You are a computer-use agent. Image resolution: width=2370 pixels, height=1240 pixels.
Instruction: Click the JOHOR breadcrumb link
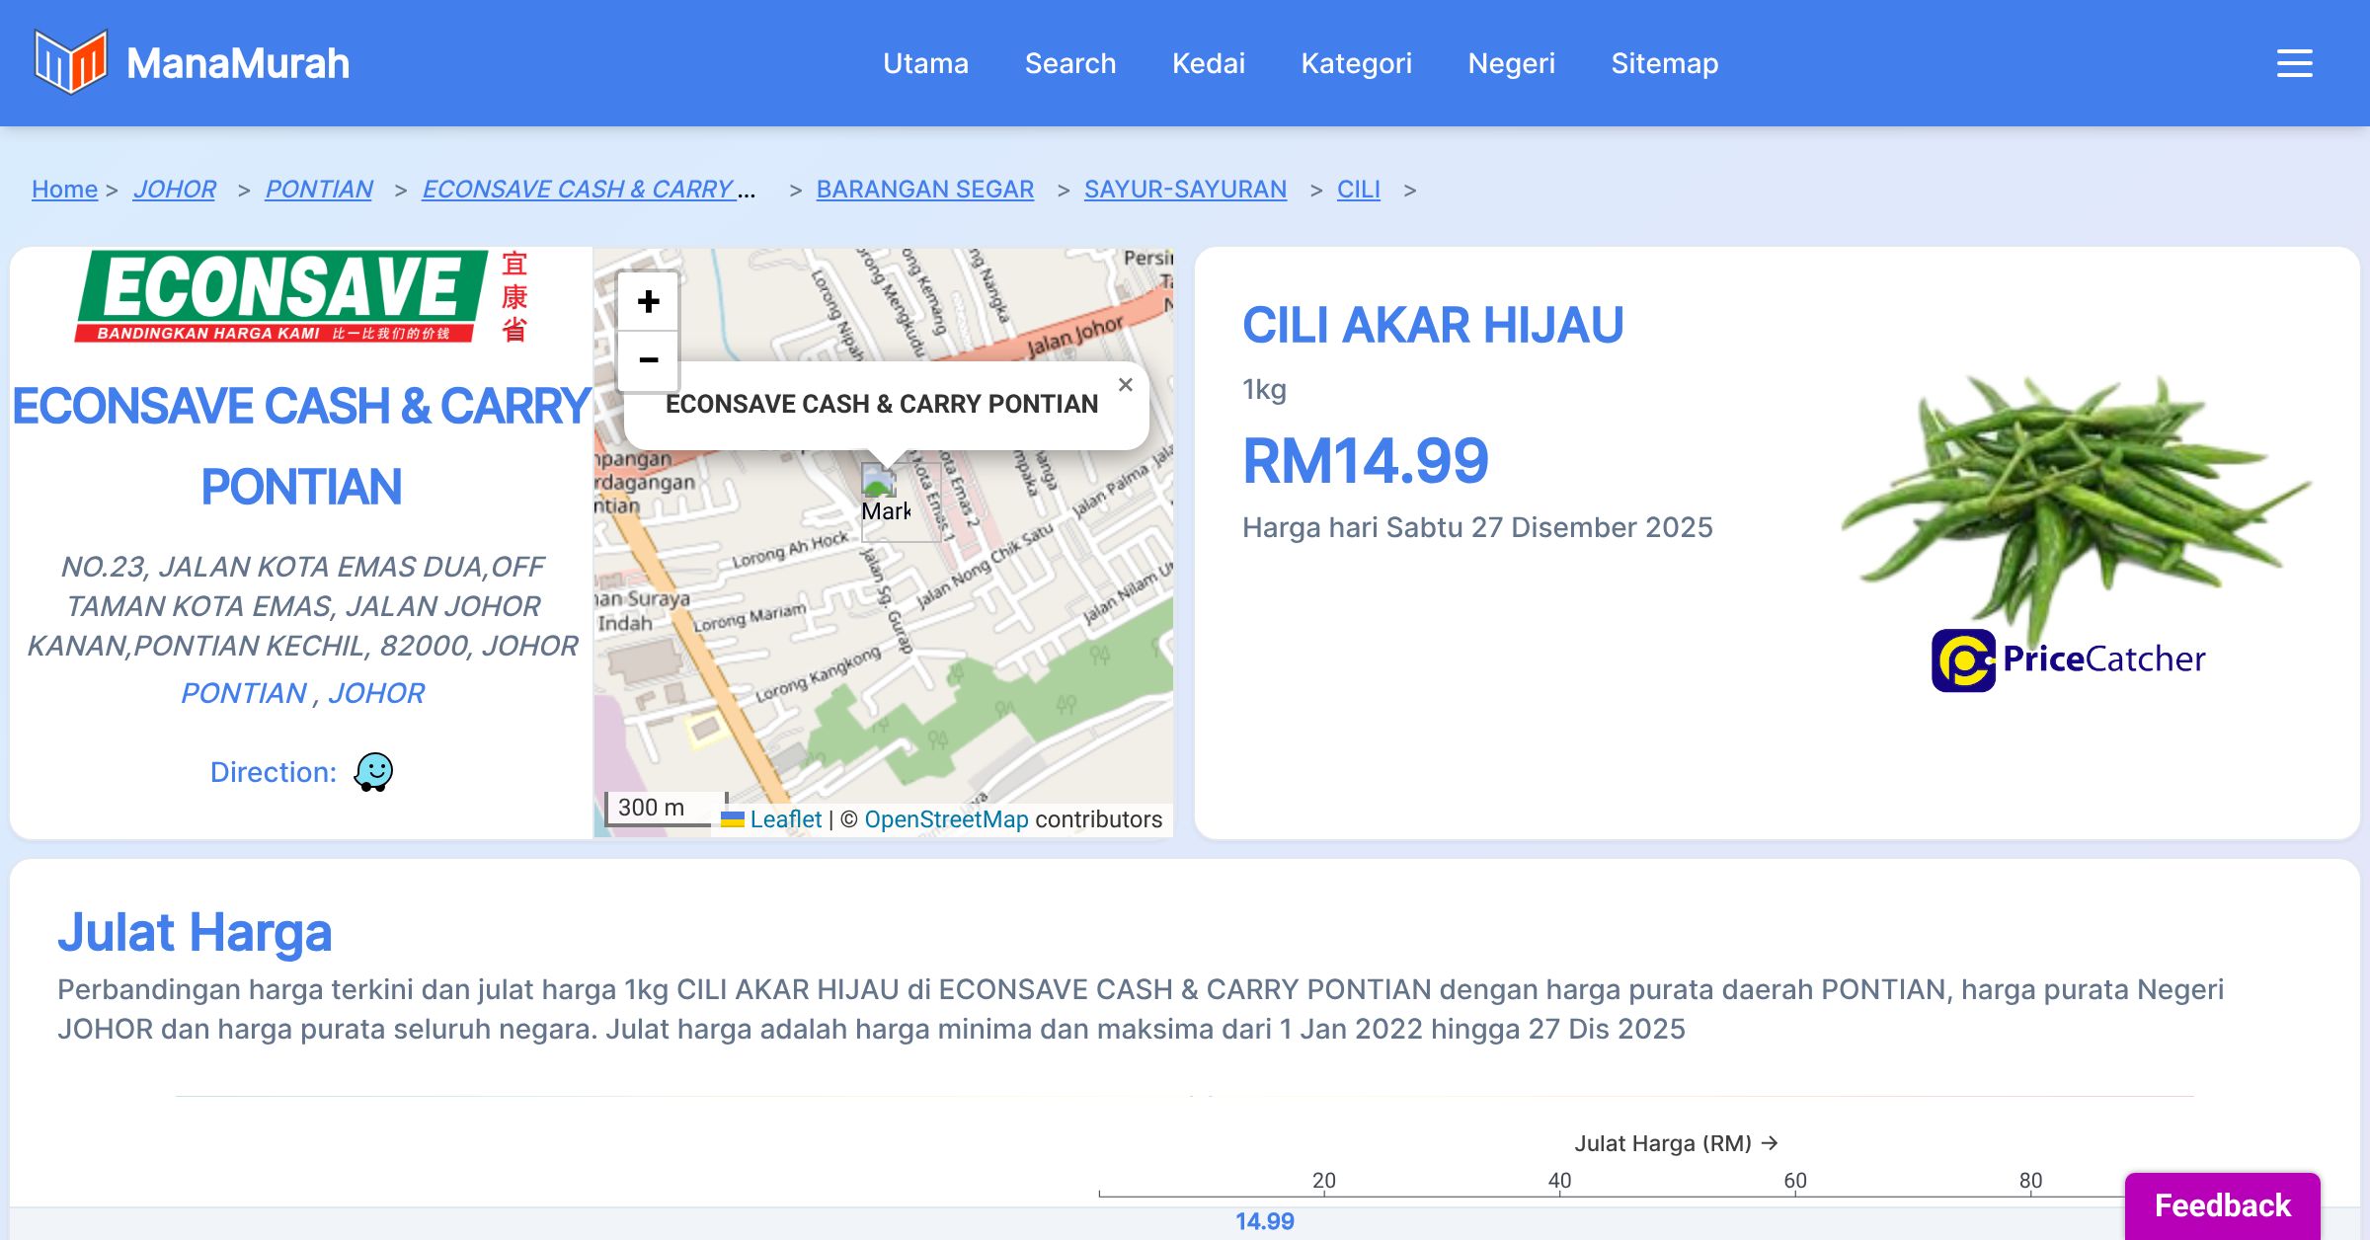coord(174,189)
